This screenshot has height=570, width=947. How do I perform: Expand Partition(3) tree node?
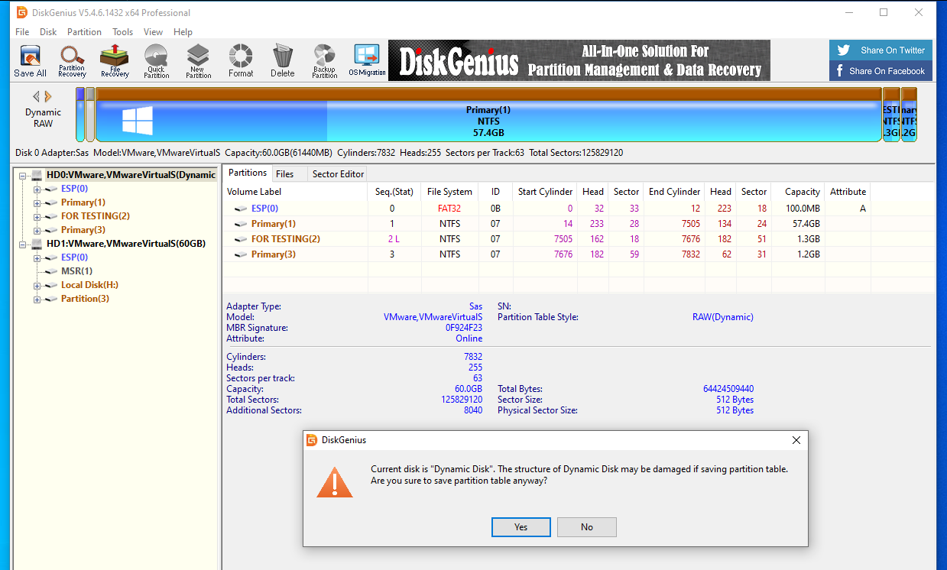pyautogui.click(x=37, y=299)
